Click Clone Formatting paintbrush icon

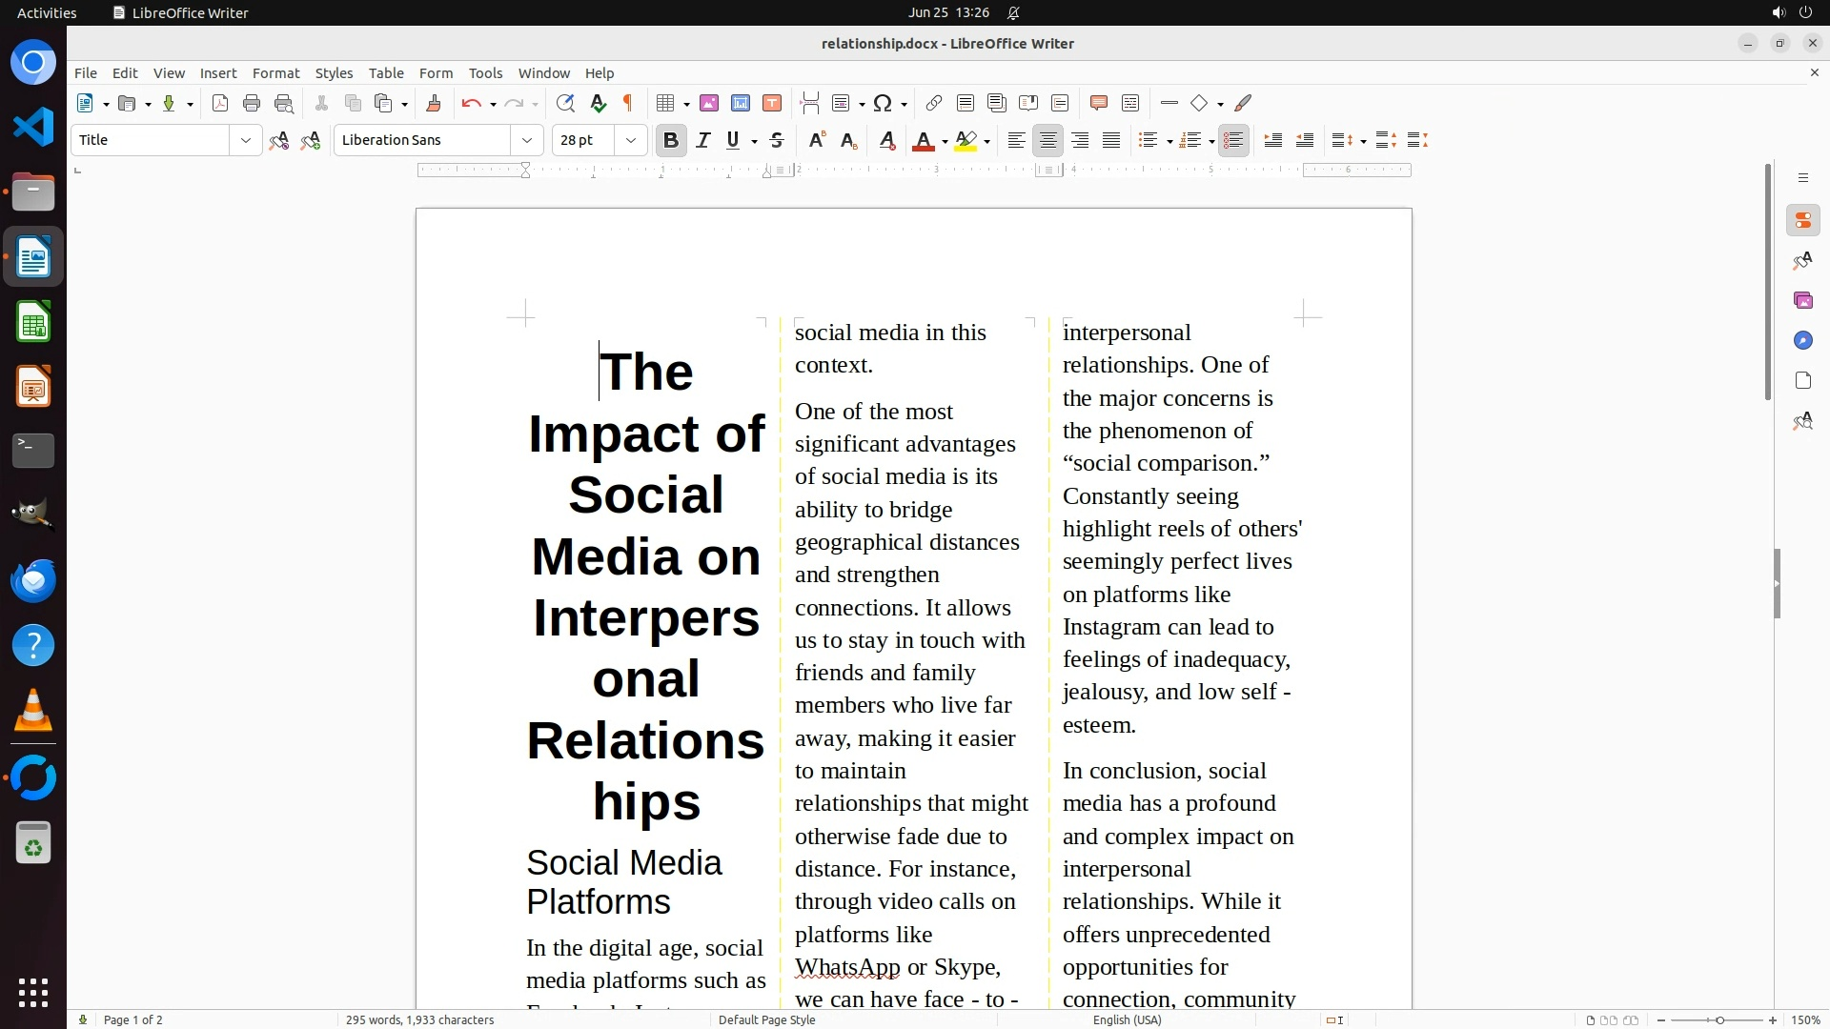[433, 104]
